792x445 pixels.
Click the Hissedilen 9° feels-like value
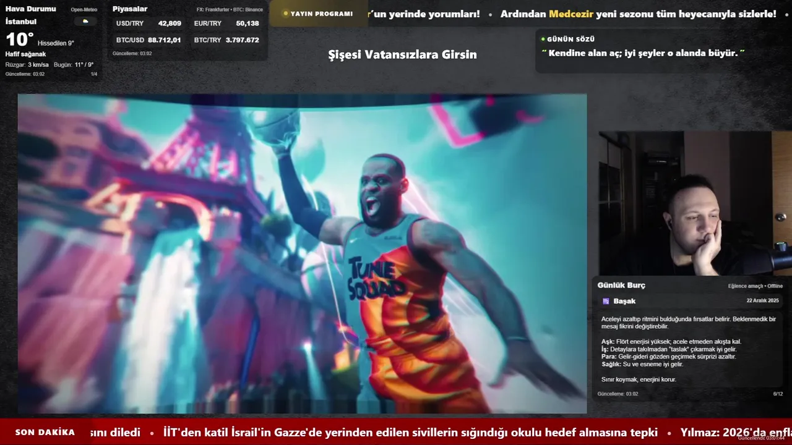tap(56, 43)
